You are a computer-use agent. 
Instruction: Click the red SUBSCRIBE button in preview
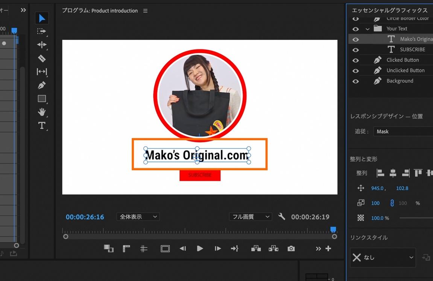tap(200, 175)
